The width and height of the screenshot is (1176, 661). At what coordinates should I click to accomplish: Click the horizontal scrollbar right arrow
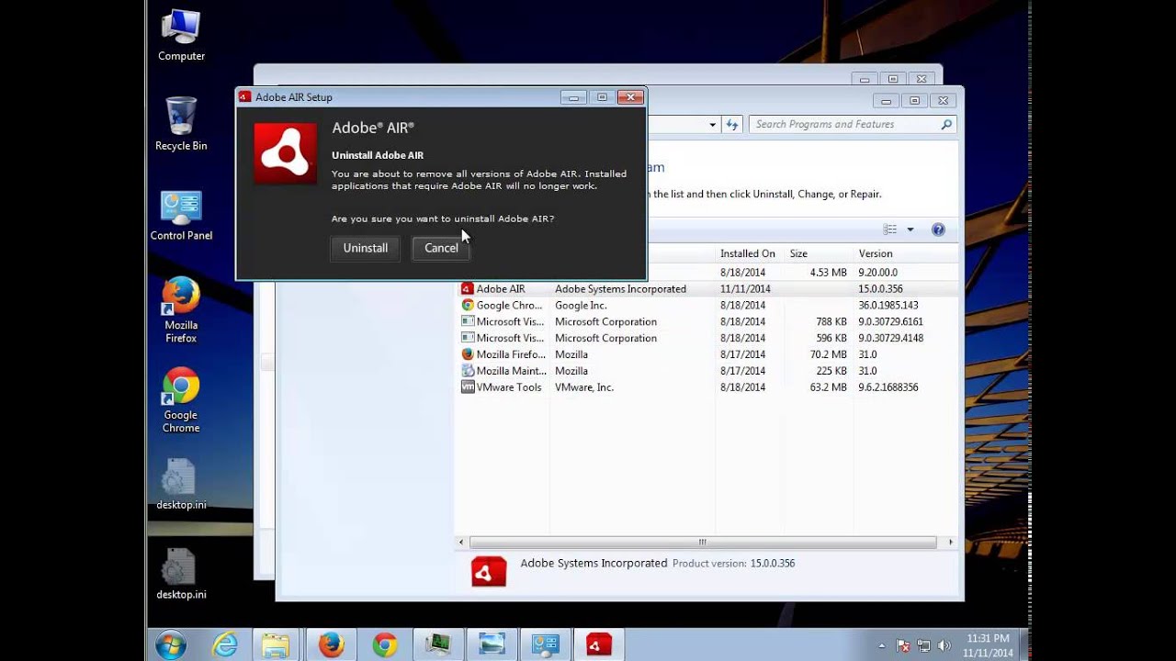click(950, 542)
